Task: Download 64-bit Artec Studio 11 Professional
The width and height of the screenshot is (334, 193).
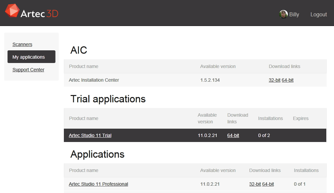Action: [268, 184]
